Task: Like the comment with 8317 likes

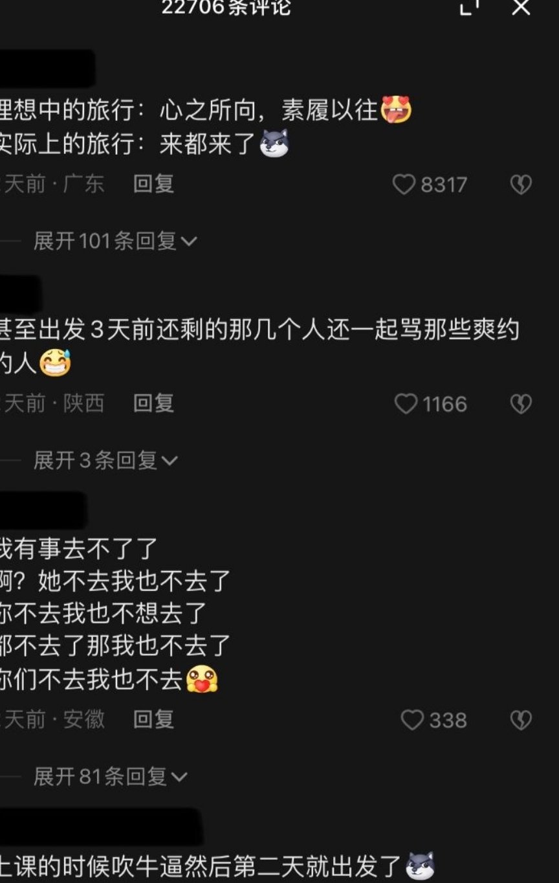Action: pyautogui.click(x=429, y=185)
